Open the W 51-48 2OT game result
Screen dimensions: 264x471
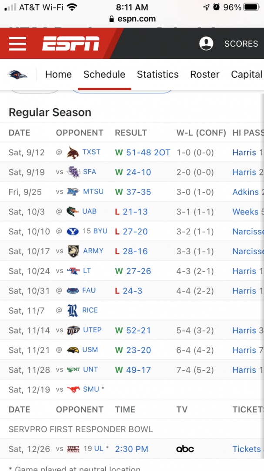click(143, 153)
